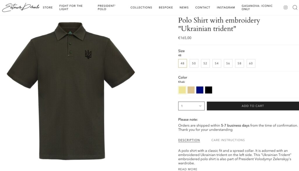Click the polo shirt product image
Viewport: 299px width, 171px height.
[x=71, y=91]
